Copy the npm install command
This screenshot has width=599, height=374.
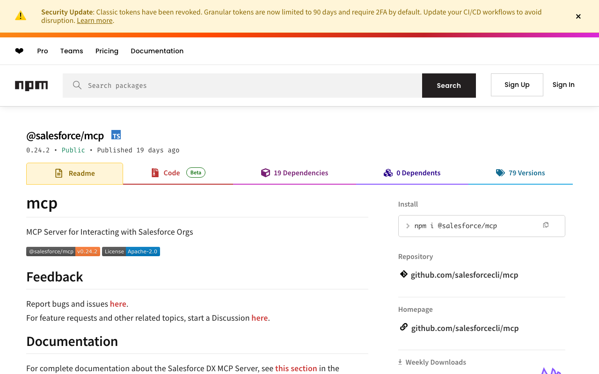546,225
